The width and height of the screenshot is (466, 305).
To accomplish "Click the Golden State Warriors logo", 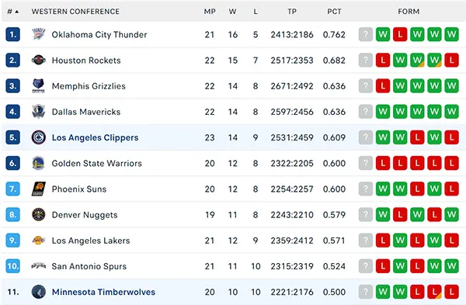I will pyautogui.click(x=39, y=163).
